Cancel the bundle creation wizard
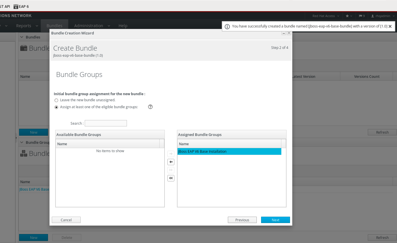Image resolution: width=397 pixels, height=243 pixels. coord(66,220)
